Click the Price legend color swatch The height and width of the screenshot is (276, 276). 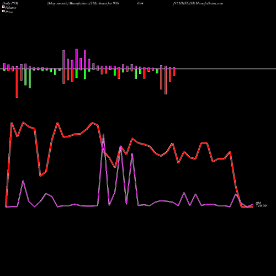point(3,12)
